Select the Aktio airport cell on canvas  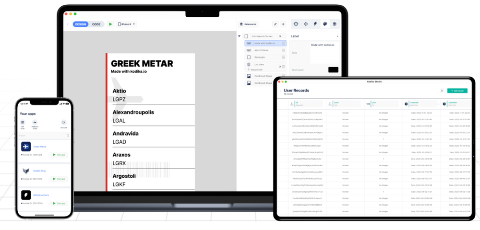point(153,95)
